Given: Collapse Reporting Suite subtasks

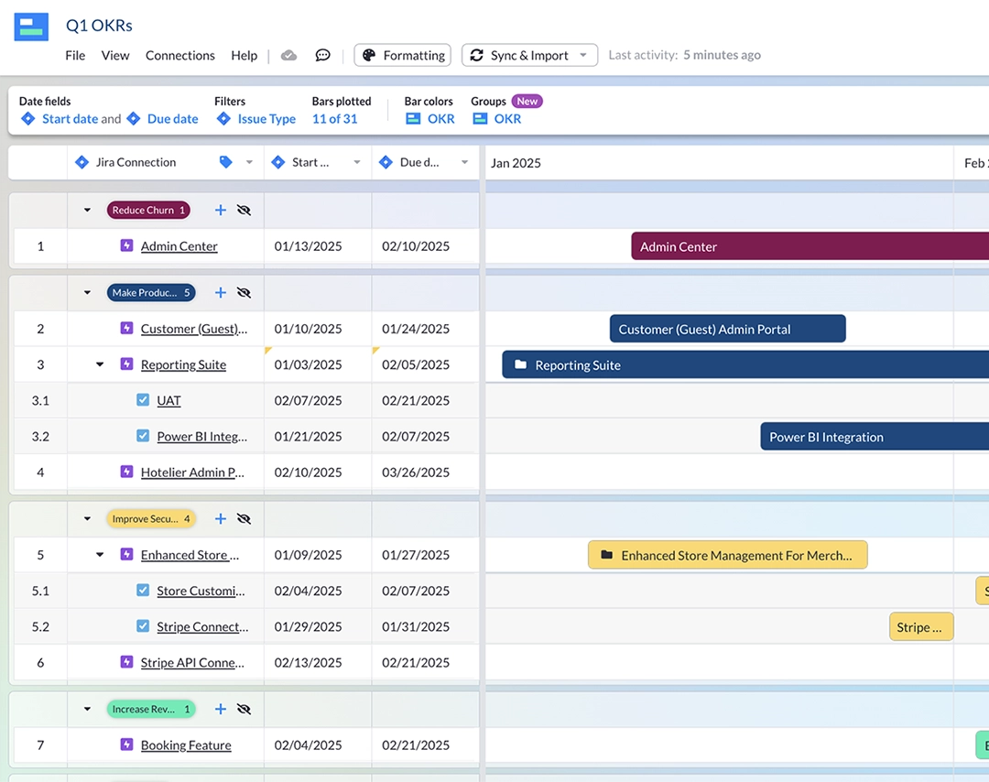Looking at the screenshot, I should click(x=100, y=364).
